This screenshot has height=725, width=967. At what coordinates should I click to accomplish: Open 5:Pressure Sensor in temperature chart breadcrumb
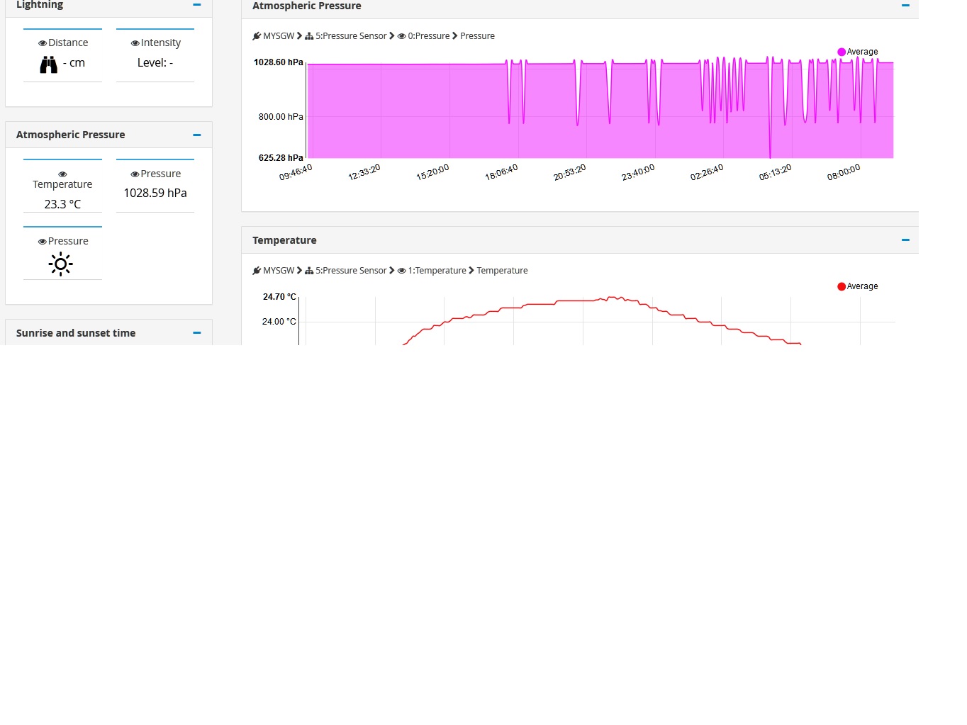pos(351,271)
